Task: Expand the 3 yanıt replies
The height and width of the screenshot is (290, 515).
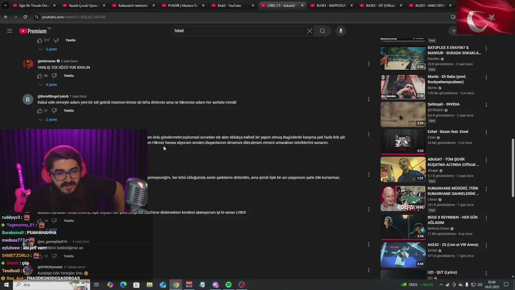Action: (x=48, y=49)
